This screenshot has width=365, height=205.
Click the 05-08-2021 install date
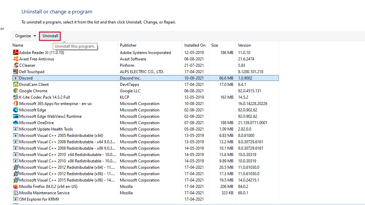click(194, 129)
